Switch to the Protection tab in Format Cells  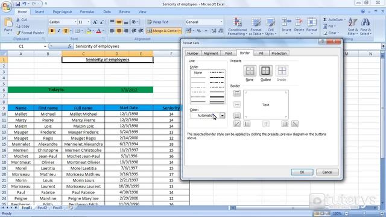tap(279, 53)
